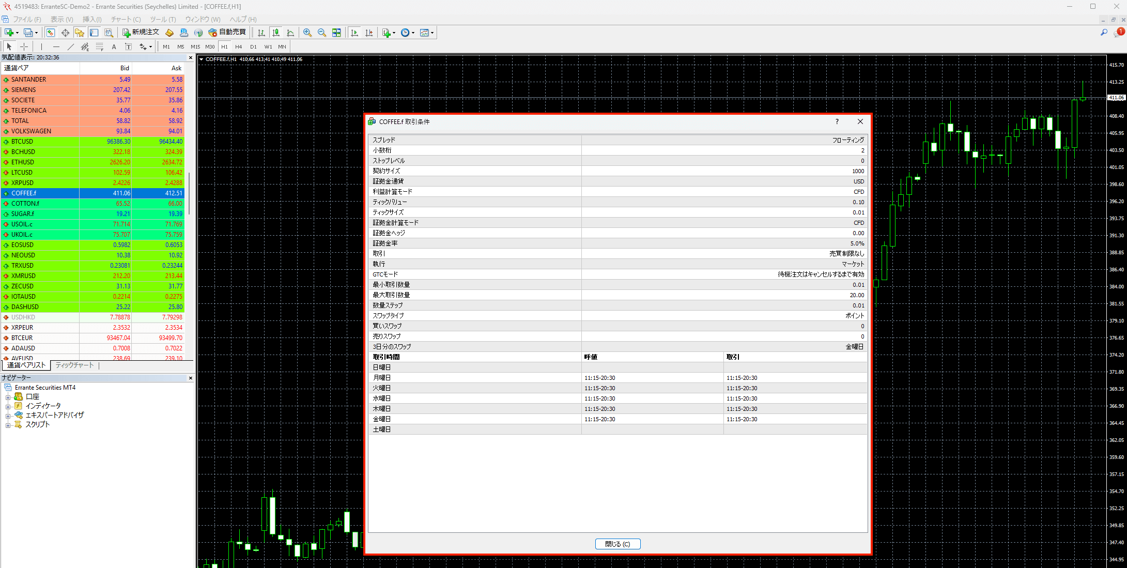Image resolution: width=1127 pixels, height=568 pixels.
Task: Expand the インディケータ tree node
Action: pos(8,406)
